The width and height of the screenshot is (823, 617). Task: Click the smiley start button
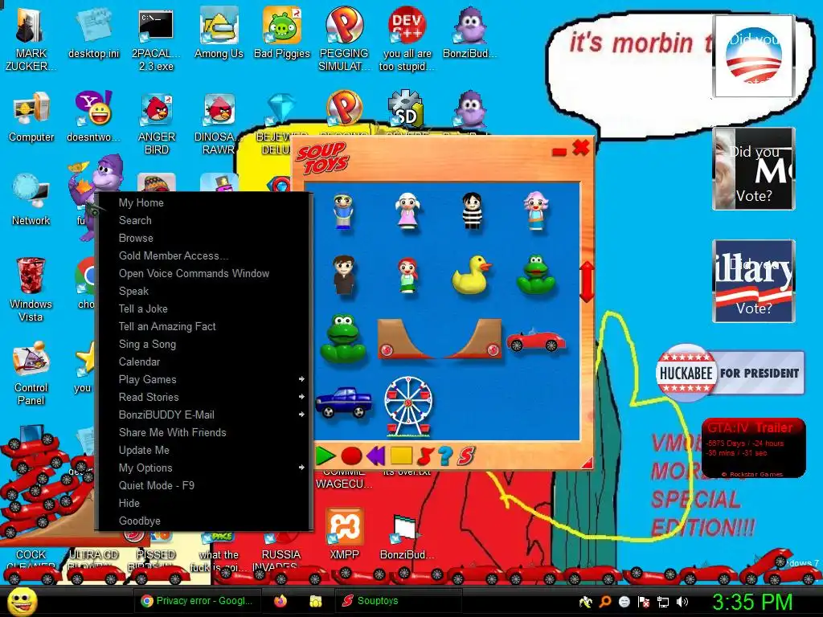22,601
